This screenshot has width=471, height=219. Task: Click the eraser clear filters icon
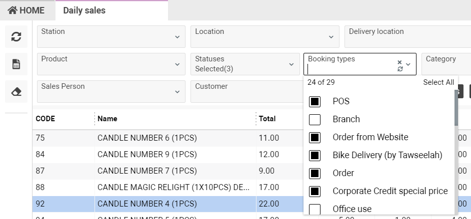(x=16, y=92)
